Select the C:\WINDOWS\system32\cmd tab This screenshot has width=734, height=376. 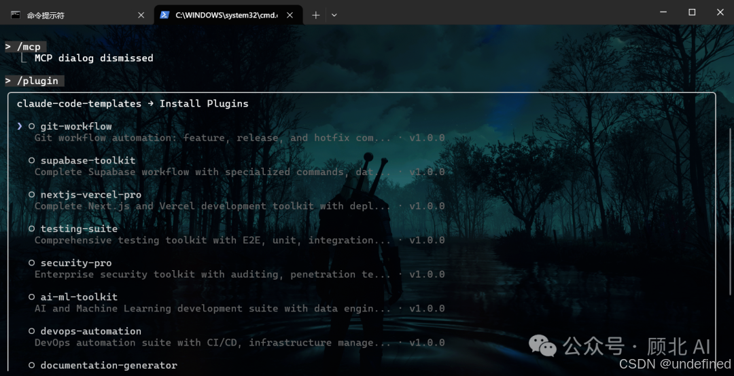pos(228,15)
